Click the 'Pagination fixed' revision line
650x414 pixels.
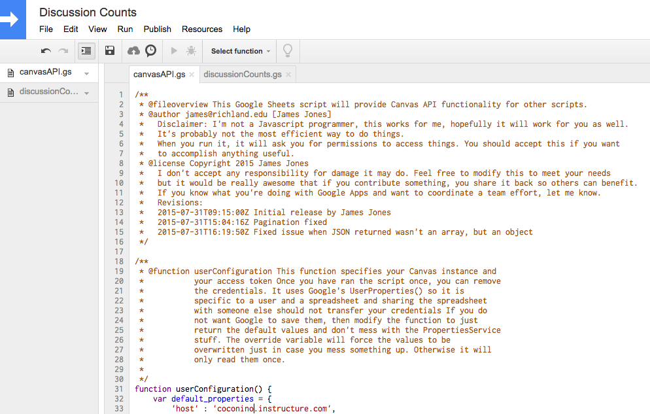pos(242,222)
